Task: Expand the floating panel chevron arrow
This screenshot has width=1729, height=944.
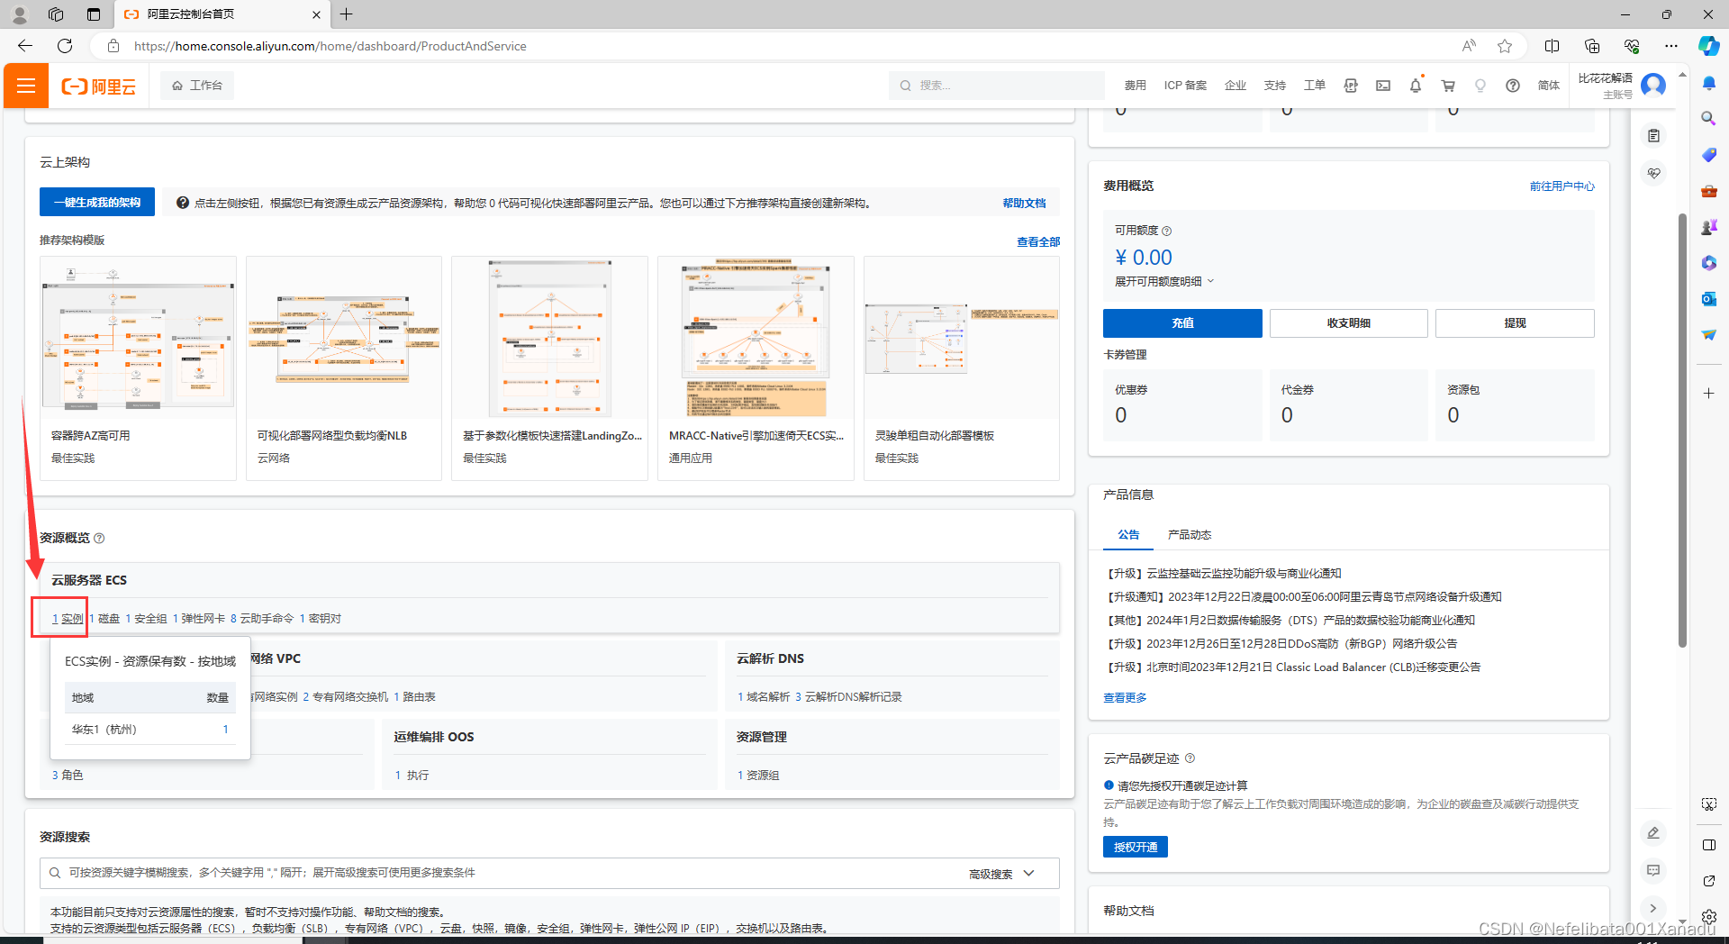Action: point(1653,908)
